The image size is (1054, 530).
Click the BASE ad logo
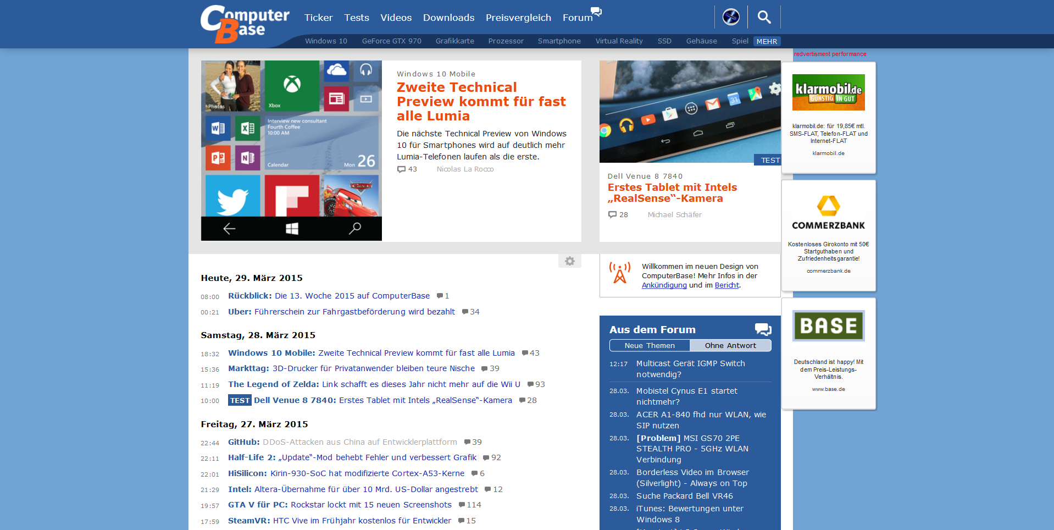click(x=829, y=325)
